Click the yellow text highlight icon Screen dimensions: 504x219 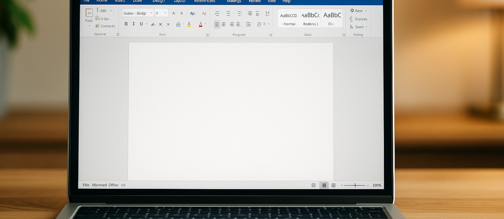189,24
